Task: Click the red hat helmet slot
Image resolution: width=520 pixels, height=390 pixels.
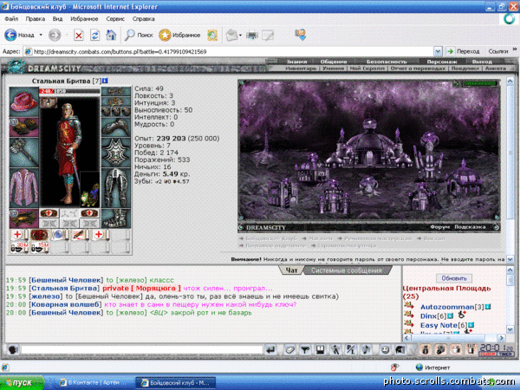Action: pos(24,101)
